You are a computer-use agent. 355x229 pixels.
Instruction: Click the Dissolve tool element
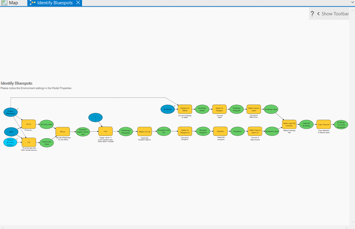(221, 131)
